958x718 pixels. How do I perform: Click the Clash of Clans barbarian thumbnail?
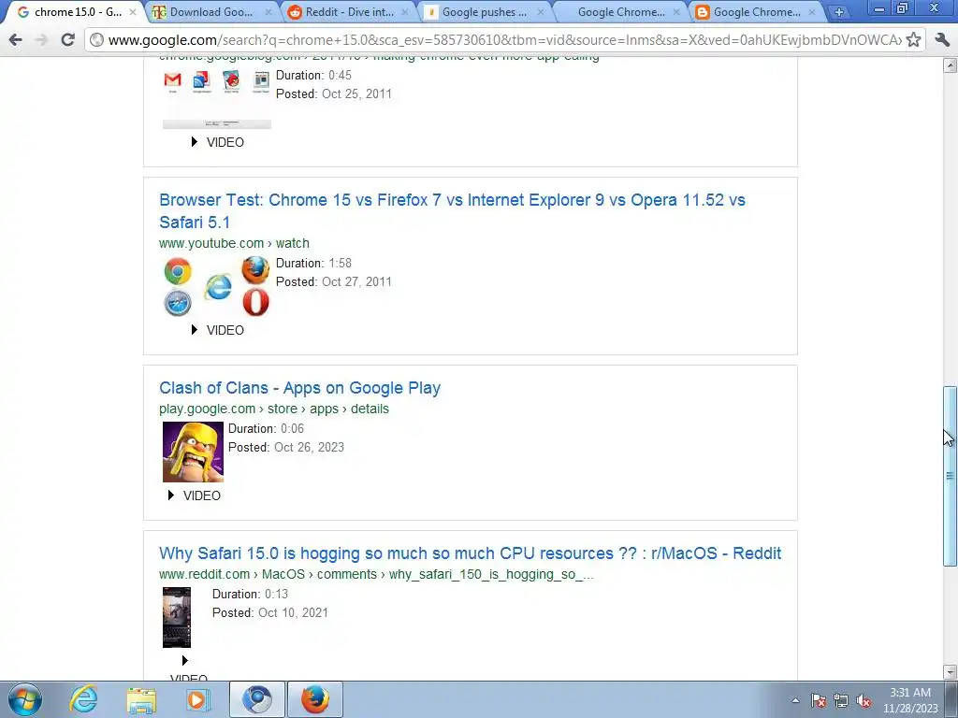(193, 452)
